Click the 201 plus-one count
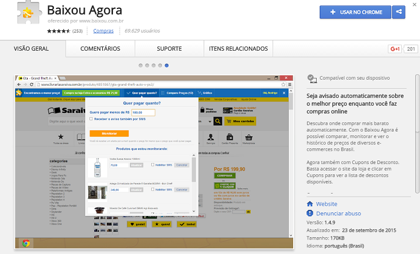Image resolution: width=420 pixels, height=254 pixels. (411, 49)
